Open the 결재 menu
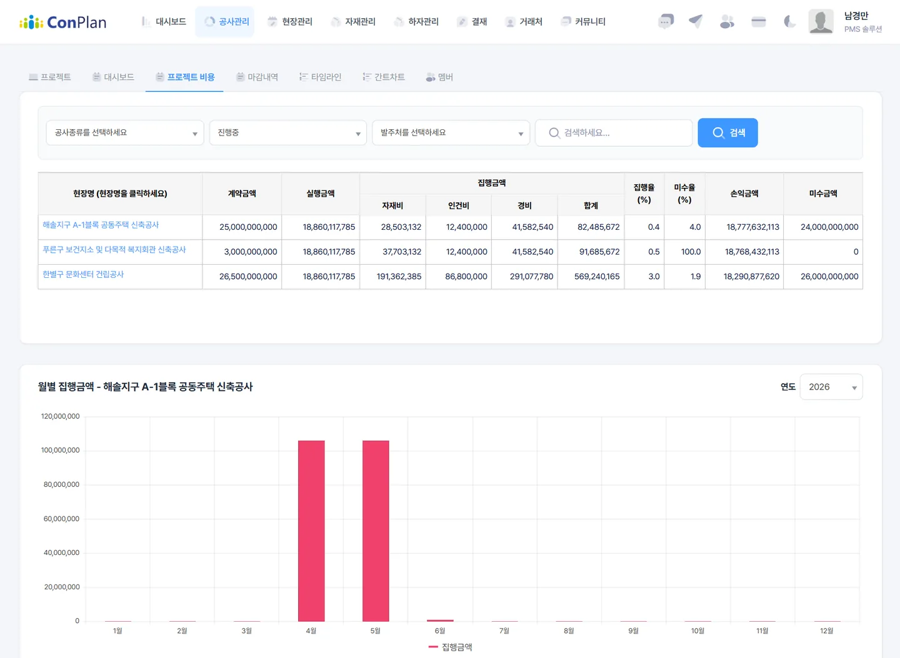The image size is (900, 658). [472, 22]
